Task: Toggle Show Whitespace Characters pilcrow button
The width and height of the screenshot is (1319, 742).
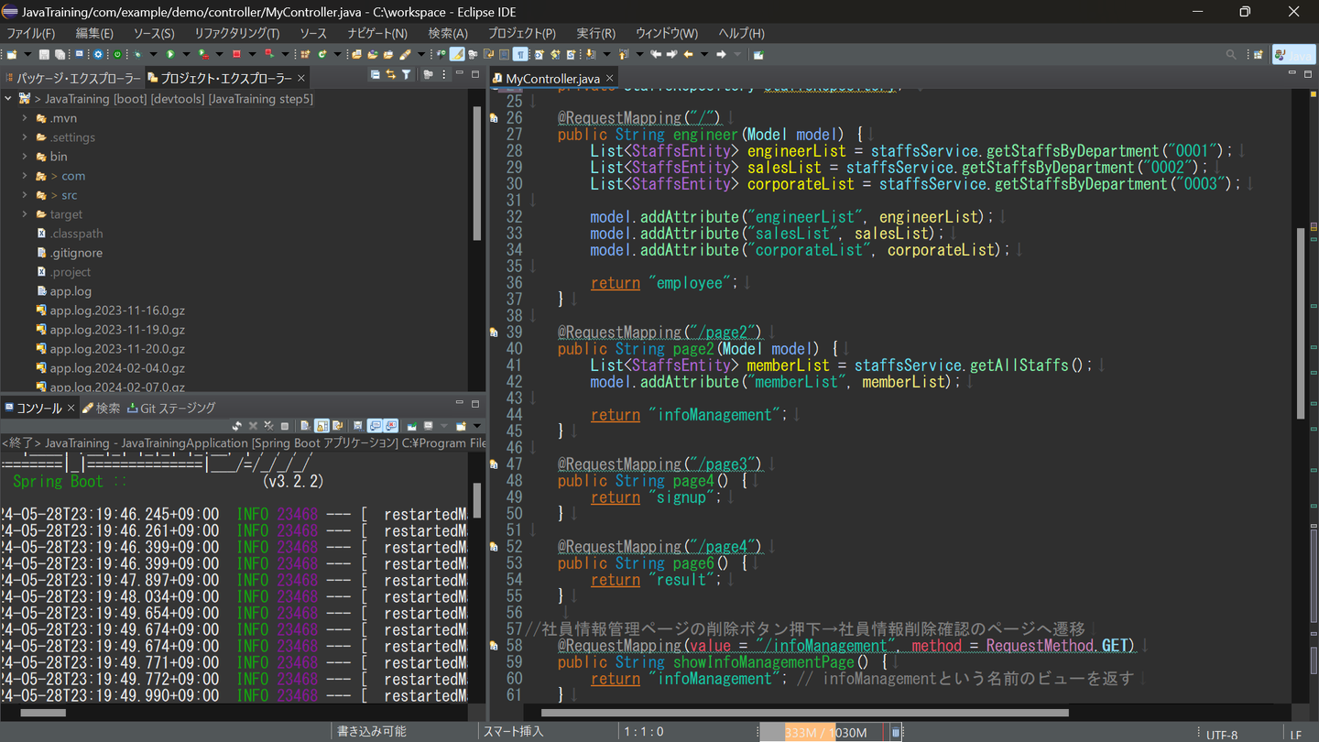Action: point(519,55)
